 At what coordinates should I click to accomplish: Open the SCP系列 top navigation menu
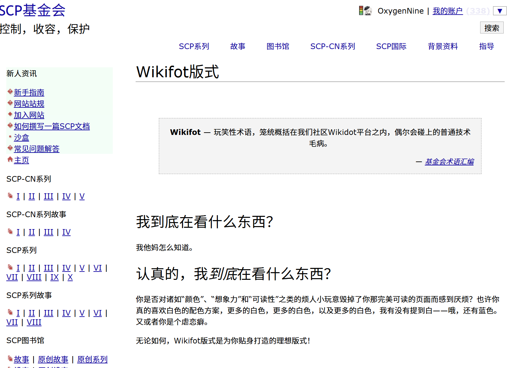194,46
